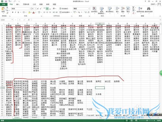162x122 pixels.
Task: Click the Cut scissors icon
Action: 7,7
